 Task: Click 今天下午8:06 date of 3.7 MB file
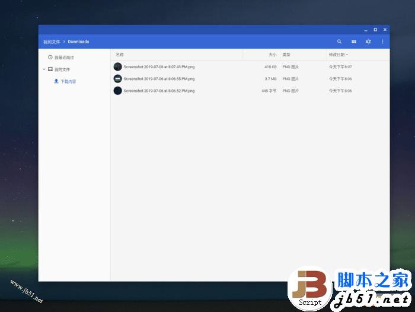tap(340, 79)
